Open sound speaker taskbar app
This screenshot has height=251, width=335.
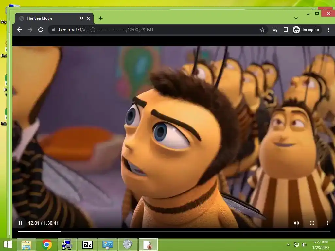[128, 244]
